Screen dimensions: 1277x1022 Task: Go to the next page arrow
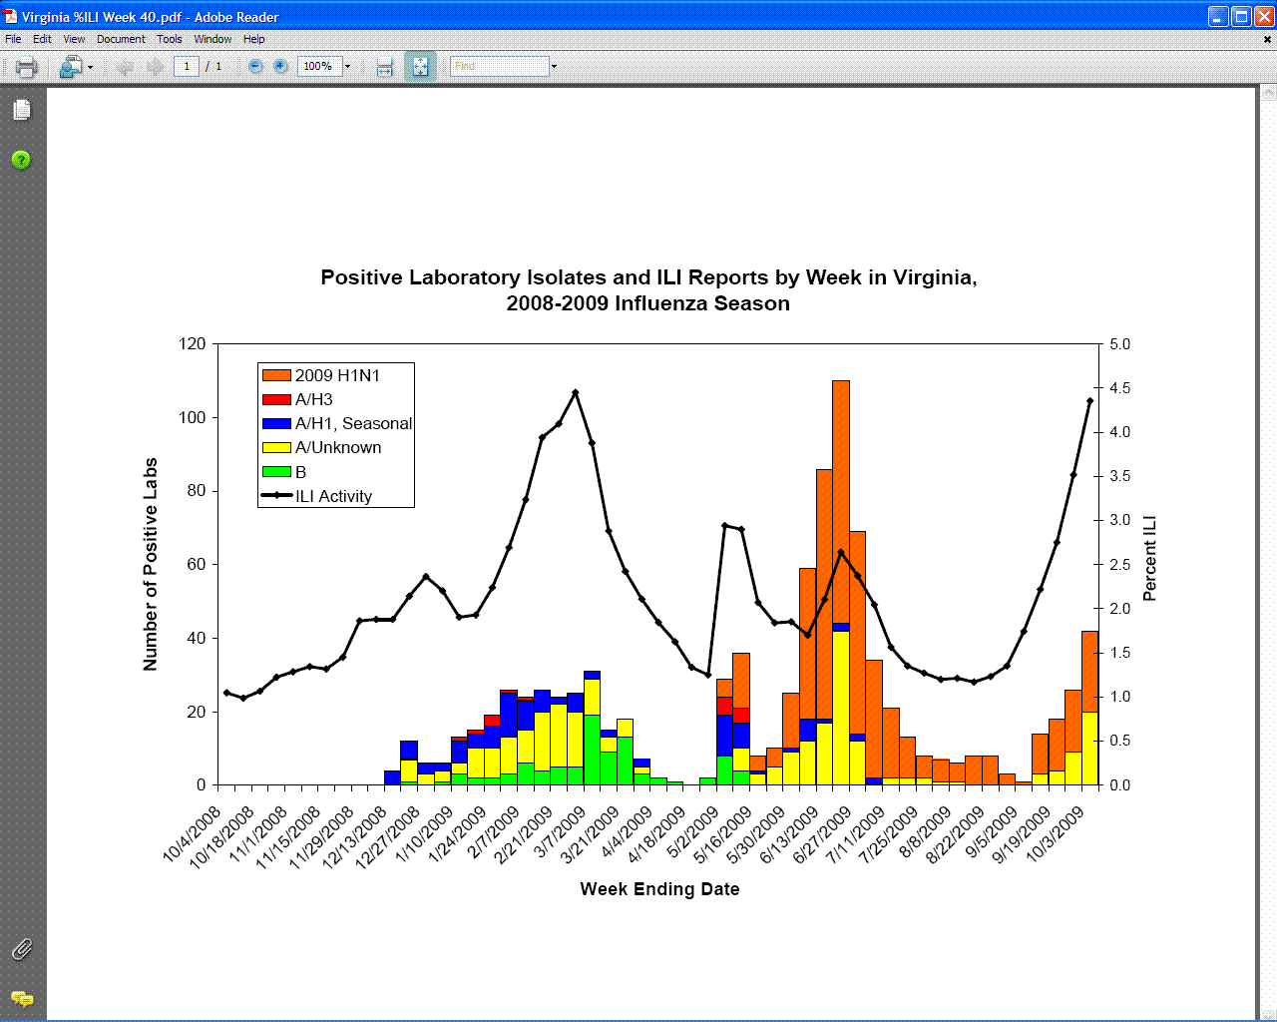[155, 67]
